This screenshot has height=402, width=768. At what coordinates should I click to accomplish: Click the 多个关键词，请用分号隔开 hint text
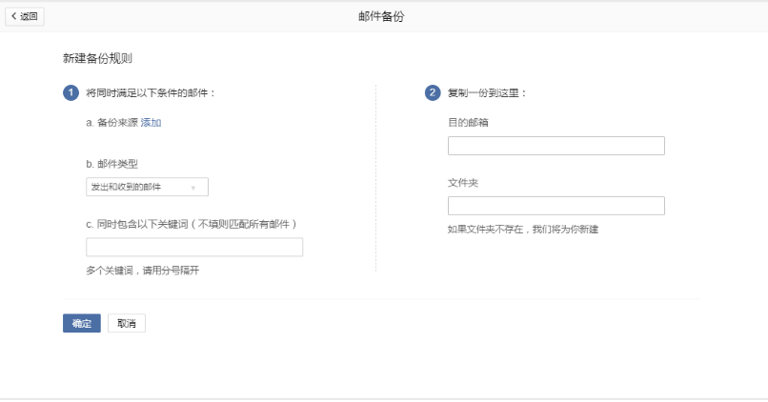(x=142, y=271)
